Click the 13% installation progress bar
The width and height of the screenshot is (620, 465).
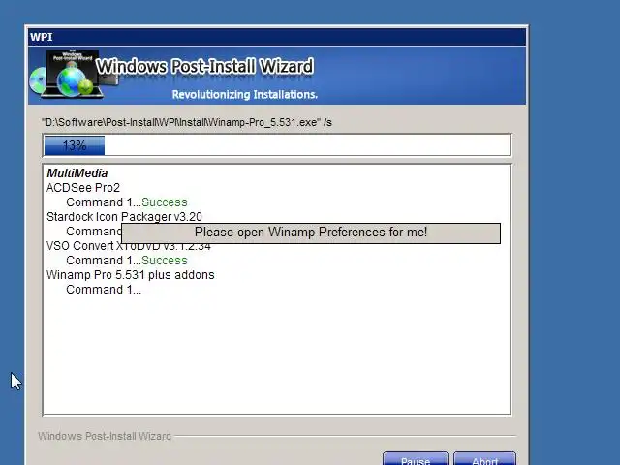click(x=276, y=145)
